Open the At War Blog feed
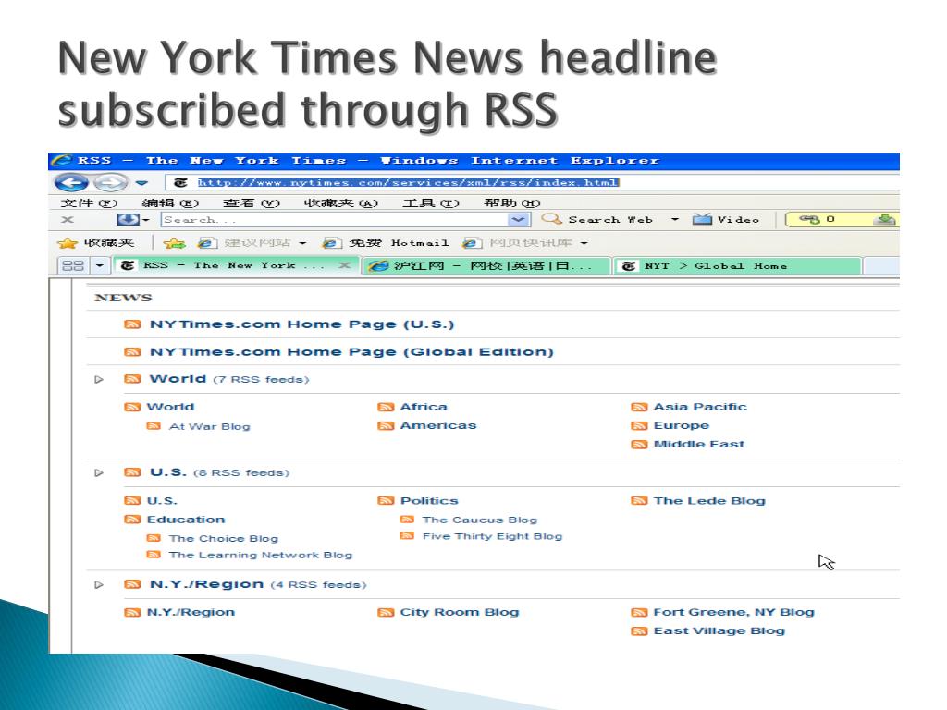This screenshot has height=710, width=947. pos(210,426)
